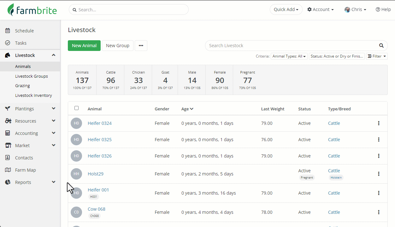
Task: Click the magnifier in Search Livestock box
Action: click(x=381, y=46)
